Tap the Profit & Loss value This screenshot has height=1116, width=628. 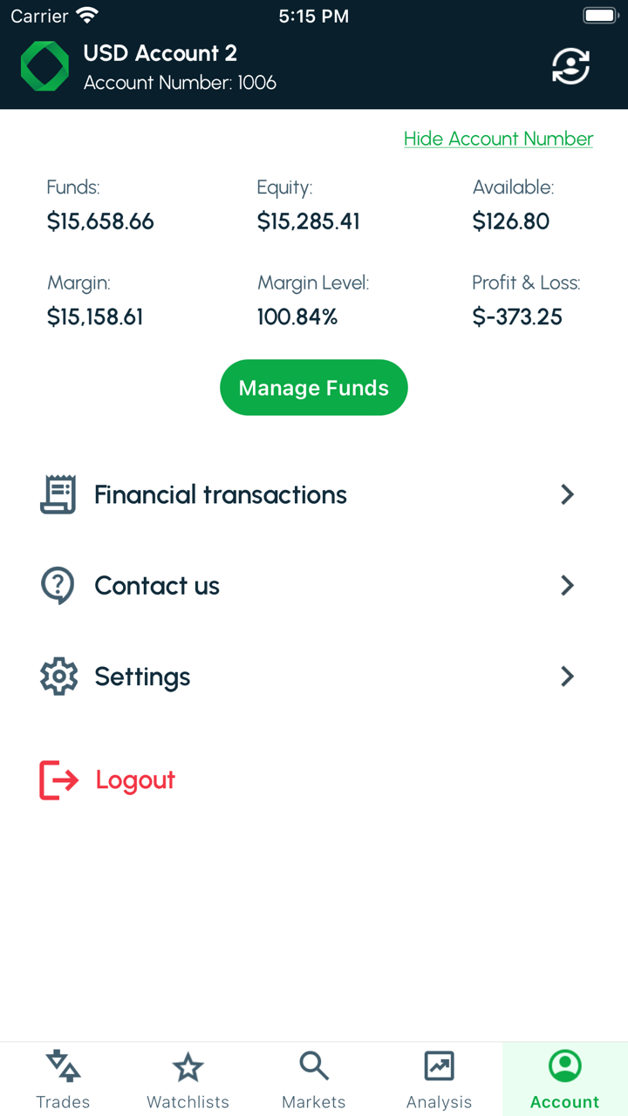pos(517,316)
